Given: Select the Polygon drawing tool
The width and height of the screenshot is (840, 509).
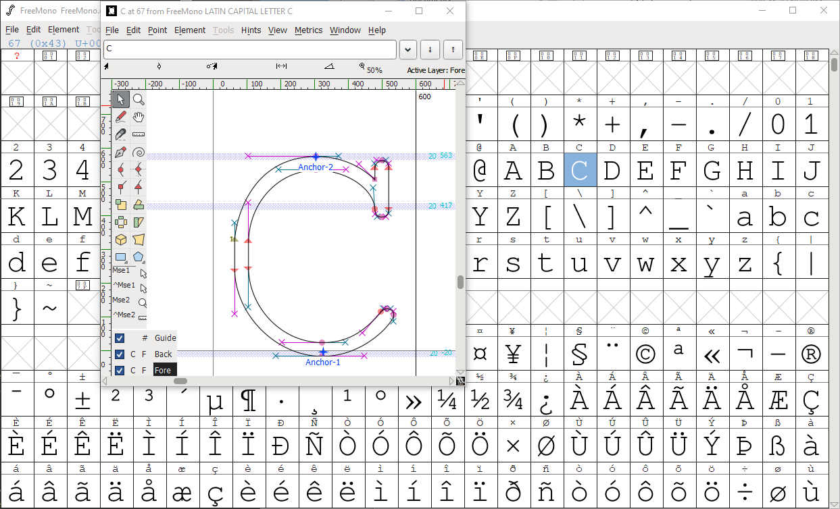Looking at the screenshot, I should coord(137,256).
